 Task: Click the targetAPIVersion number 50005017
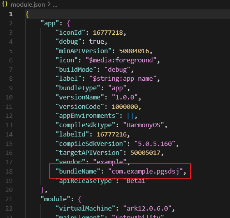point(145,153)
